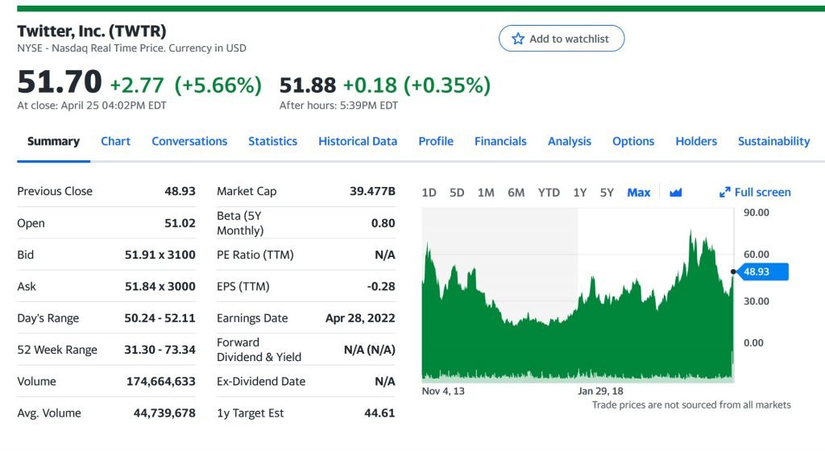Click the 'Trade prices are not sourced' note
Viewport: 825px width, 456px height.
tap(691, 405)
